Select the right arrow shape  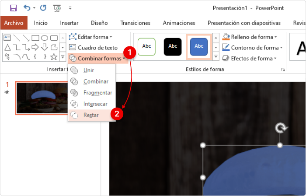click(35, 47)
